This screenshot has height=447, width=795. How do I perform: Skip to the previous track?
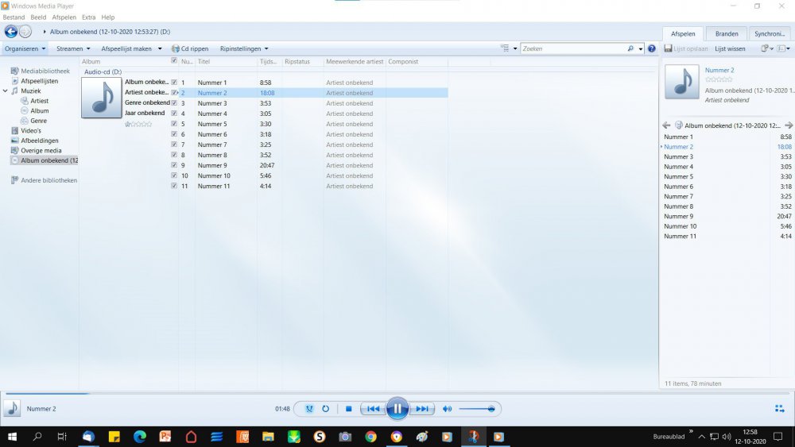coord(373,409)
